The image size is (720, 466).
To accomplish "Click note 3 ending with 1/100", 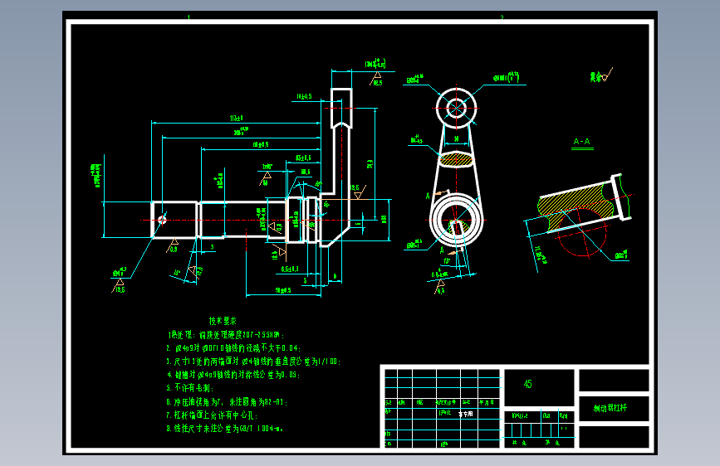I will [x=253, y=362].
